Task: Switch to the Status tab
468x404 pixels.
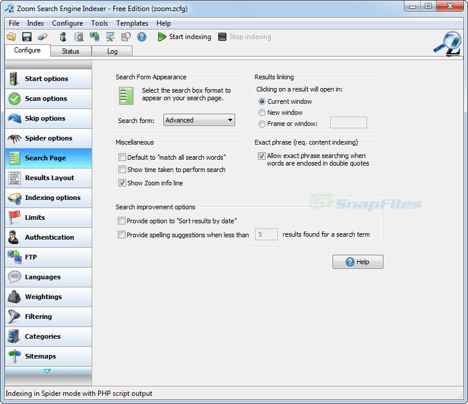Action: (x=71, y=51)
